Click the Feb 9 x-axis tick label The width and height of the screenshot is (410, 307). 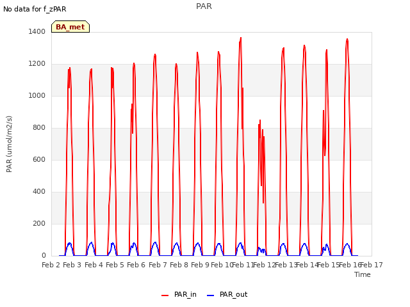pos(201,265)
